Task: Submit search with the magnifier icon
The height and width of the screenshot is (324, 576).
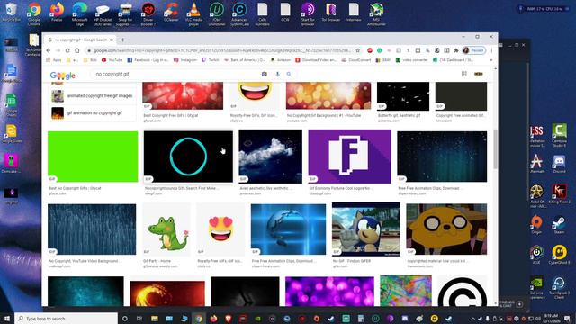Action: (289, 74)
